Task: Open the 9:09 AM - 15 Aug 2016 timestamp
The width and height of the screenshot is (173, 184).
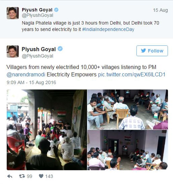Action: click(x=31, y=83)
